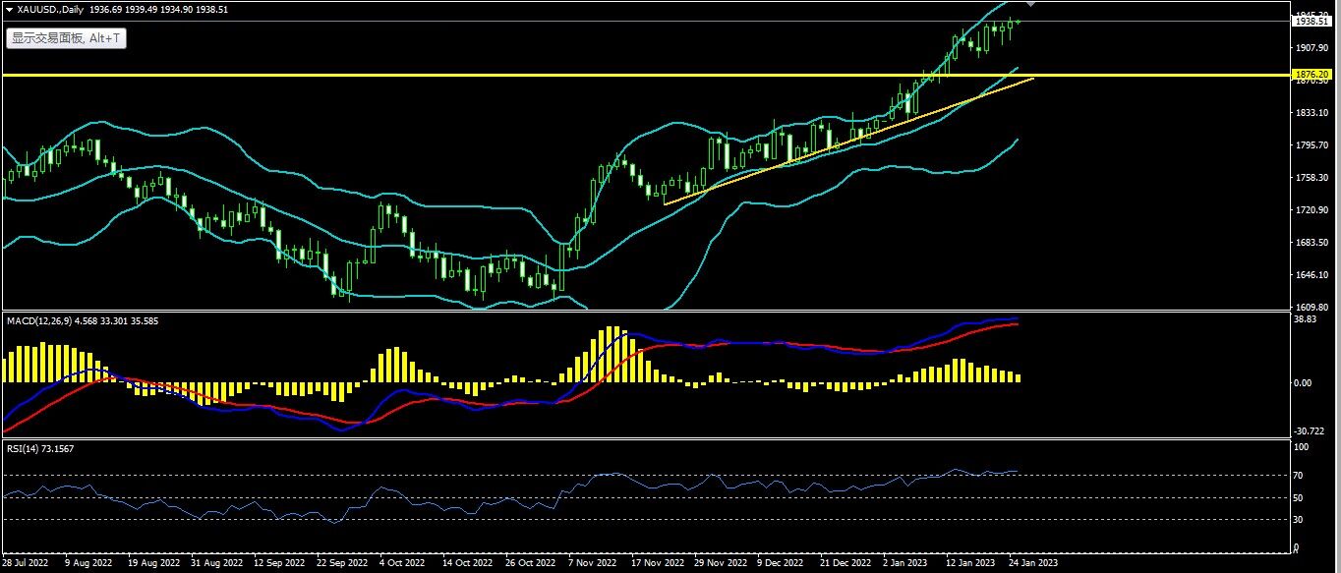This screenshot has height=573, width=1341.
Task: Click the MACD 0.00 scale label
Action: click(1302, 383)
